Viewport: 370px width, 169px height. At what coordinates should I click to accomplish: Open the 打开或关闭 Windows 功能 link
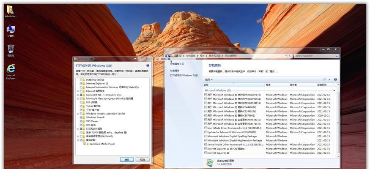coord(184,76)
